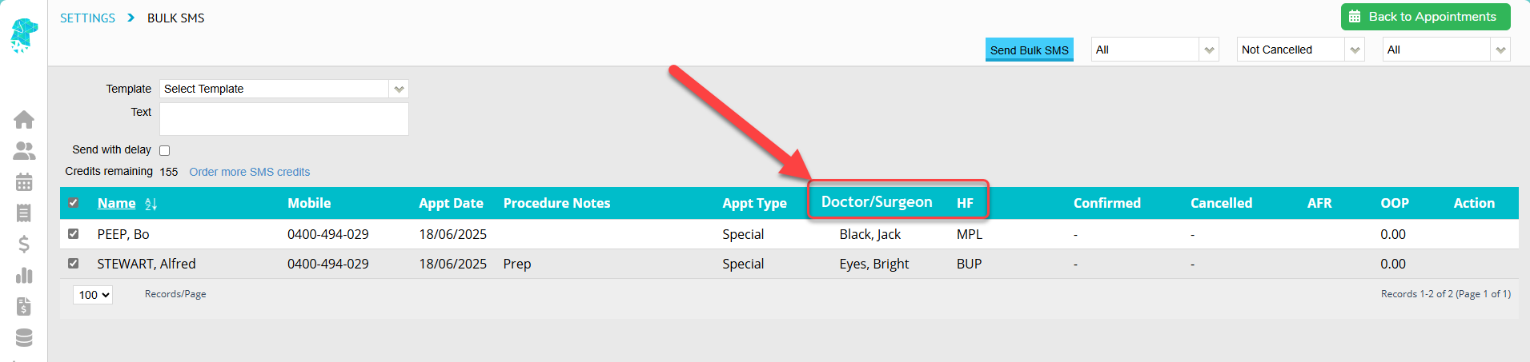Click the Order more SMS credits link

(250, 172)
